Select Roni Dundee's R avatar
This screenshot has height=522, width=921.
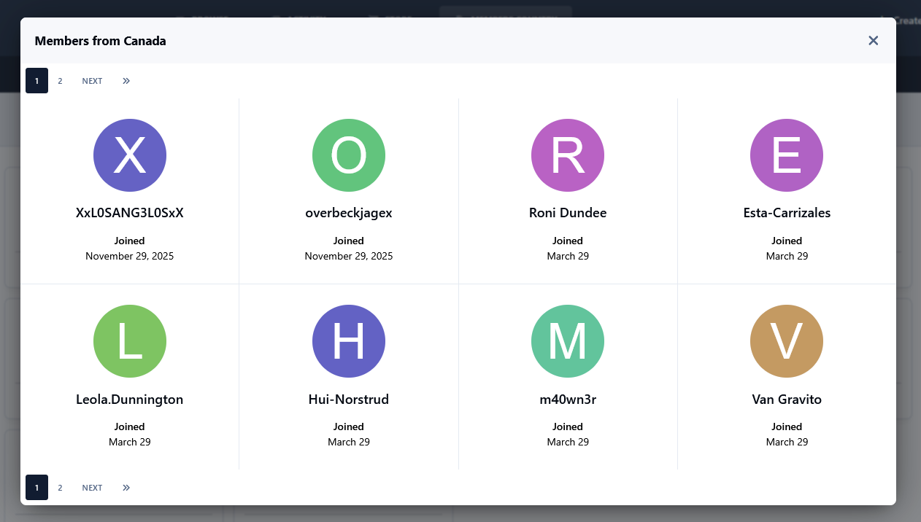(x=568, y=155)
